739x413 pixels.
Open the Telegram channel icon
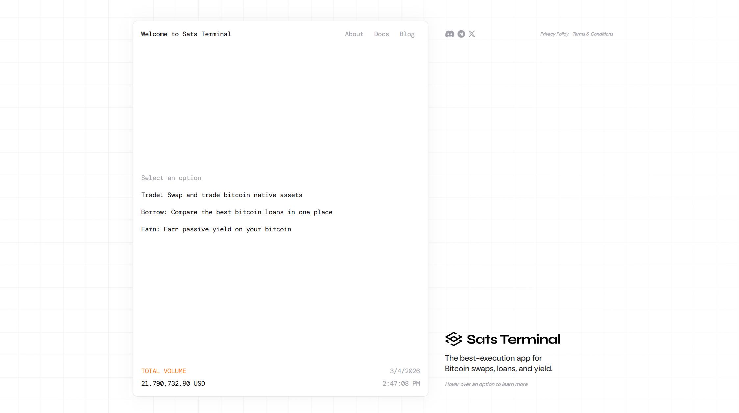click(461, 34)
